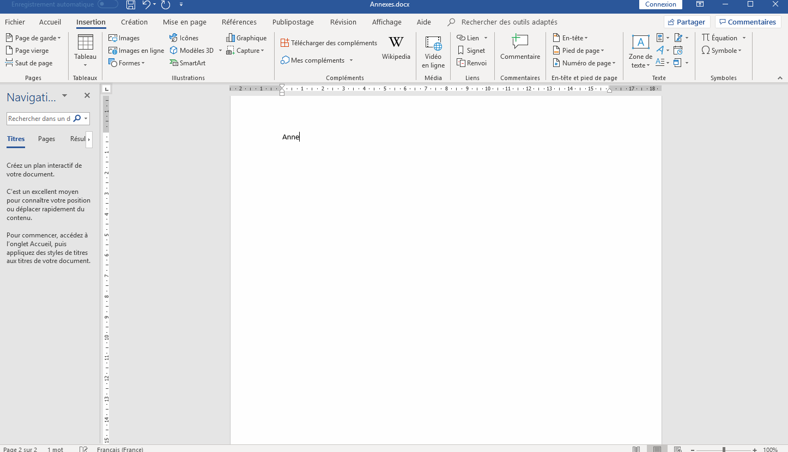Image resolution: width=788 pixels, height=452 pixels.
Task: Click the Partager share button
Action: click(687, 22)
